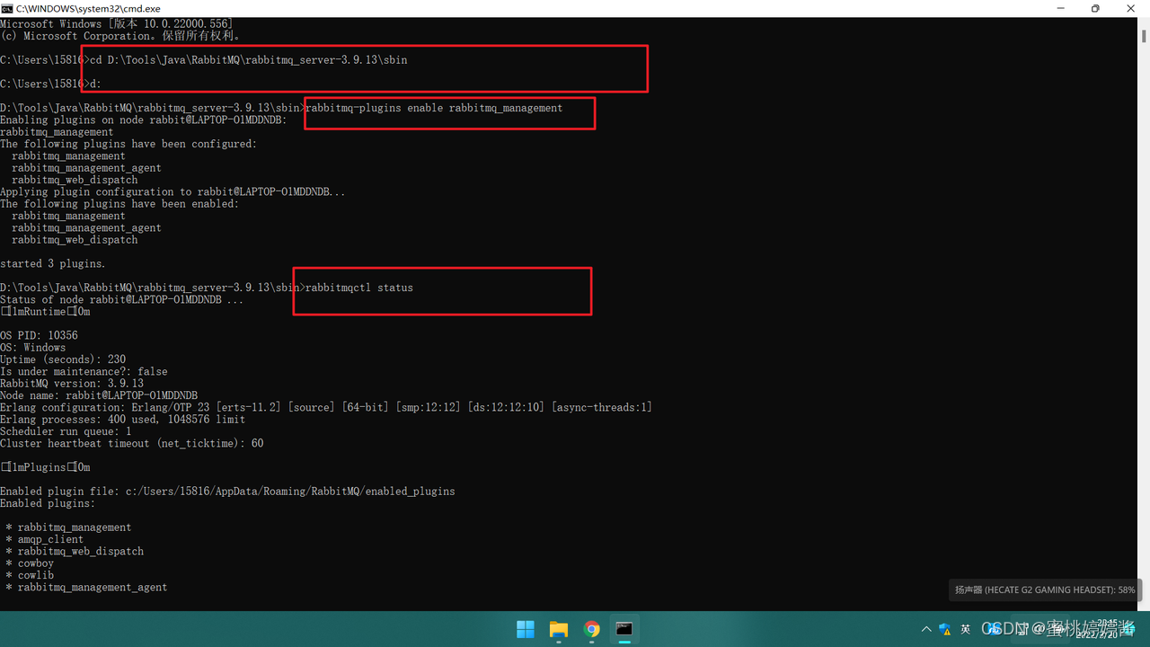Click the 'Microsoft Windows [版本 10.0.22000.556]' line
Viewport: 1150px width, 647px height.
[117, 23]
